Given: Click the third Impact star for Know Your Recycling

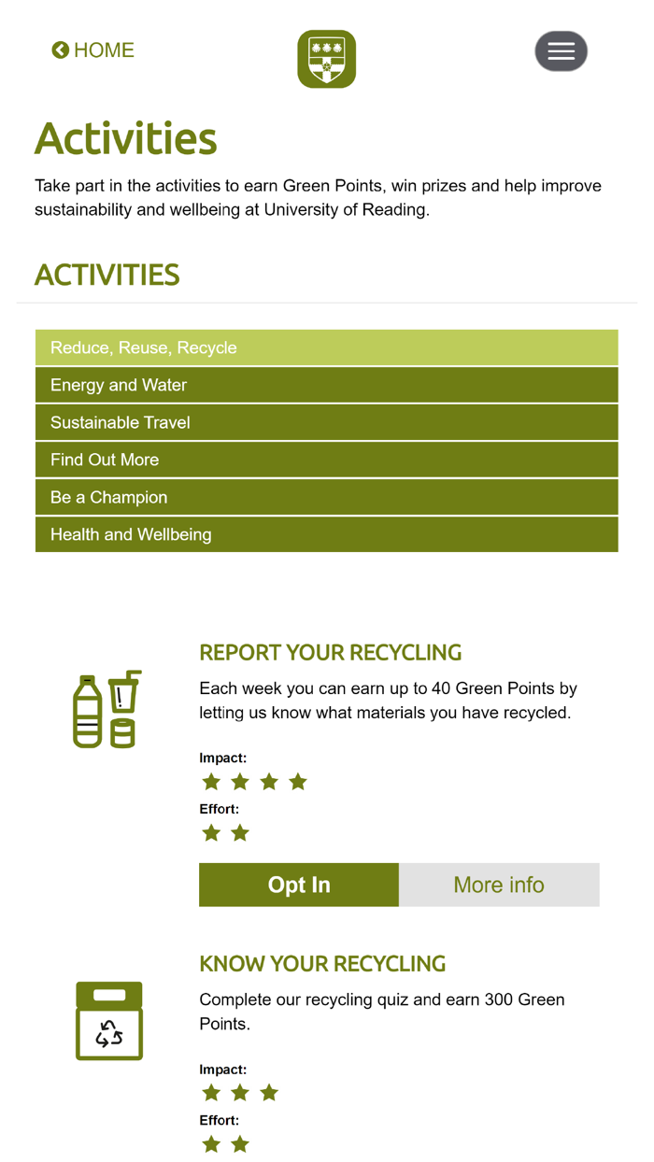Looking at the screenshot, I should [x=269, y=1093].
